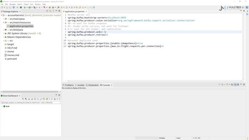Expand the JRE System Library node

[x=4, y=33]
